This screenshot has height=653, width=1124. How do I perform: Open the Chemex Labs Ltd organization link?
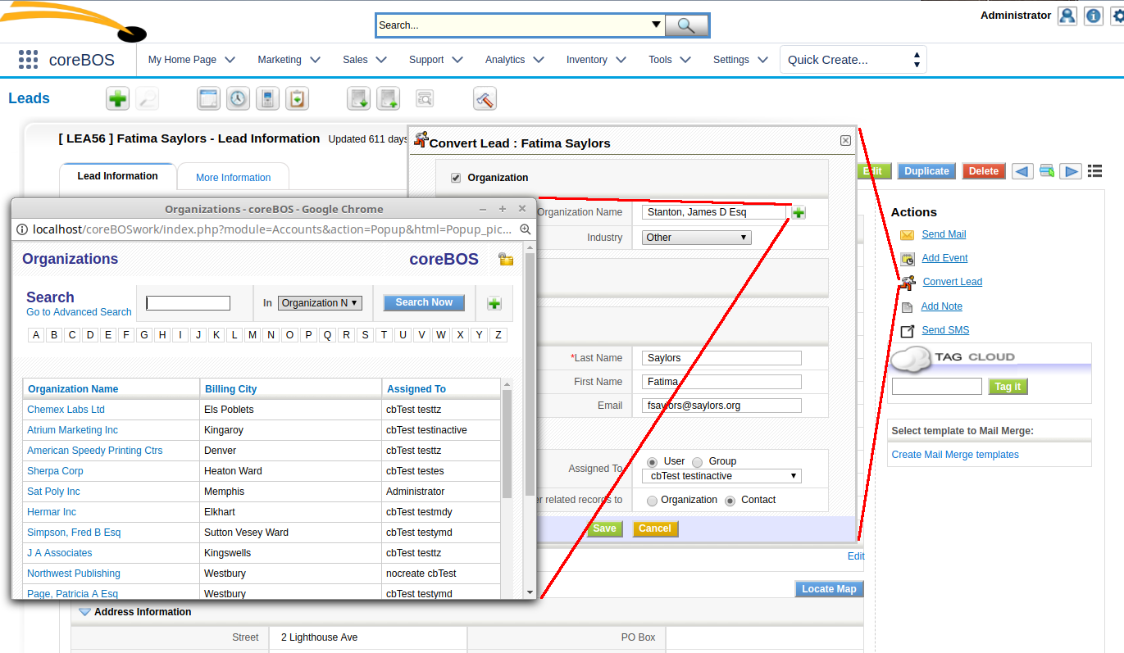(66, 409)
